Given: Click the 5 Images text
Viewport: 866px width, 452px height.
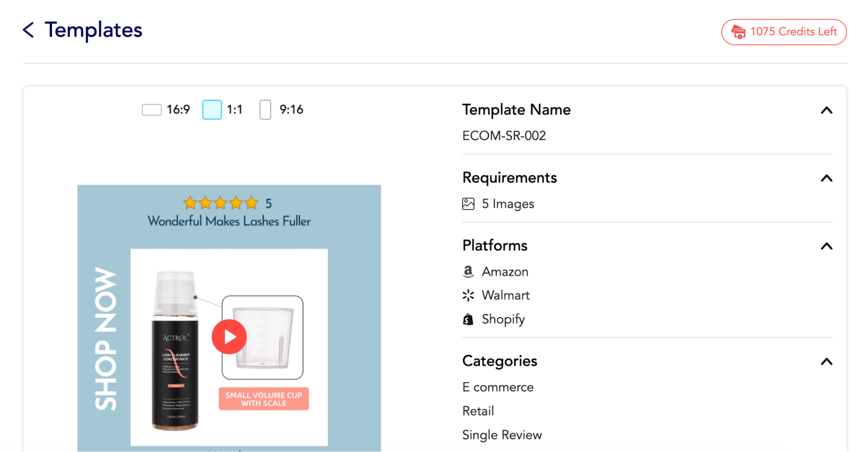Looking at the screenshot, I should (508, 204).
